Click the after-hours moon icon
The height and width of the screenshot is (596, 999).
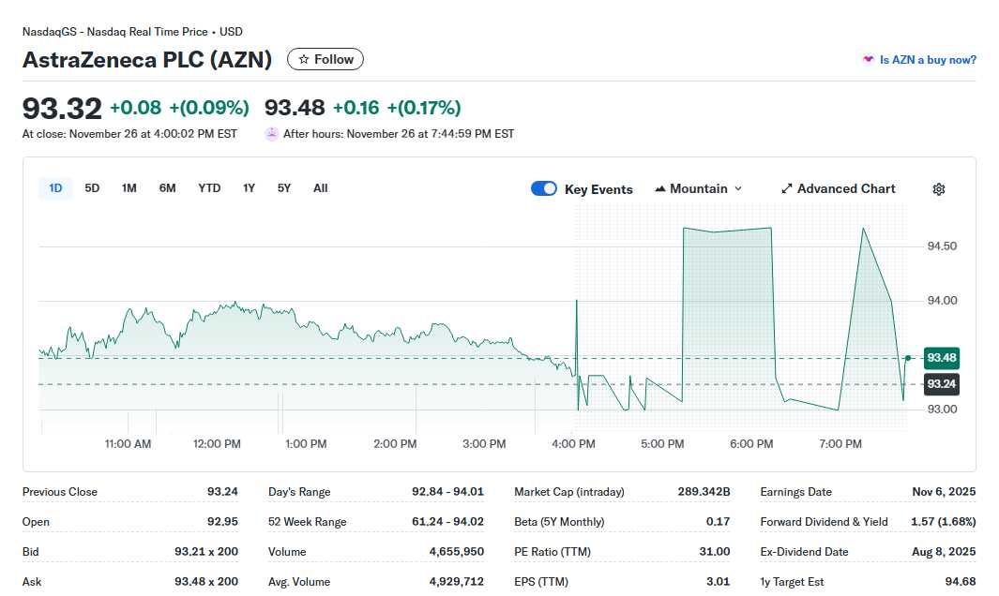tap(272, 134)
